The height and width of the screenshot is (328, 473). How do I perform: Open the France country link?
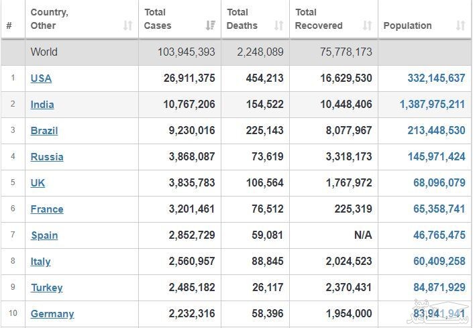(x=47, y=209)
